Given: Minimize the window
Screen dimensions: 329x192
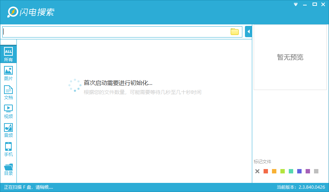Looking at the screenshot, I should click(x=305, y=4).
